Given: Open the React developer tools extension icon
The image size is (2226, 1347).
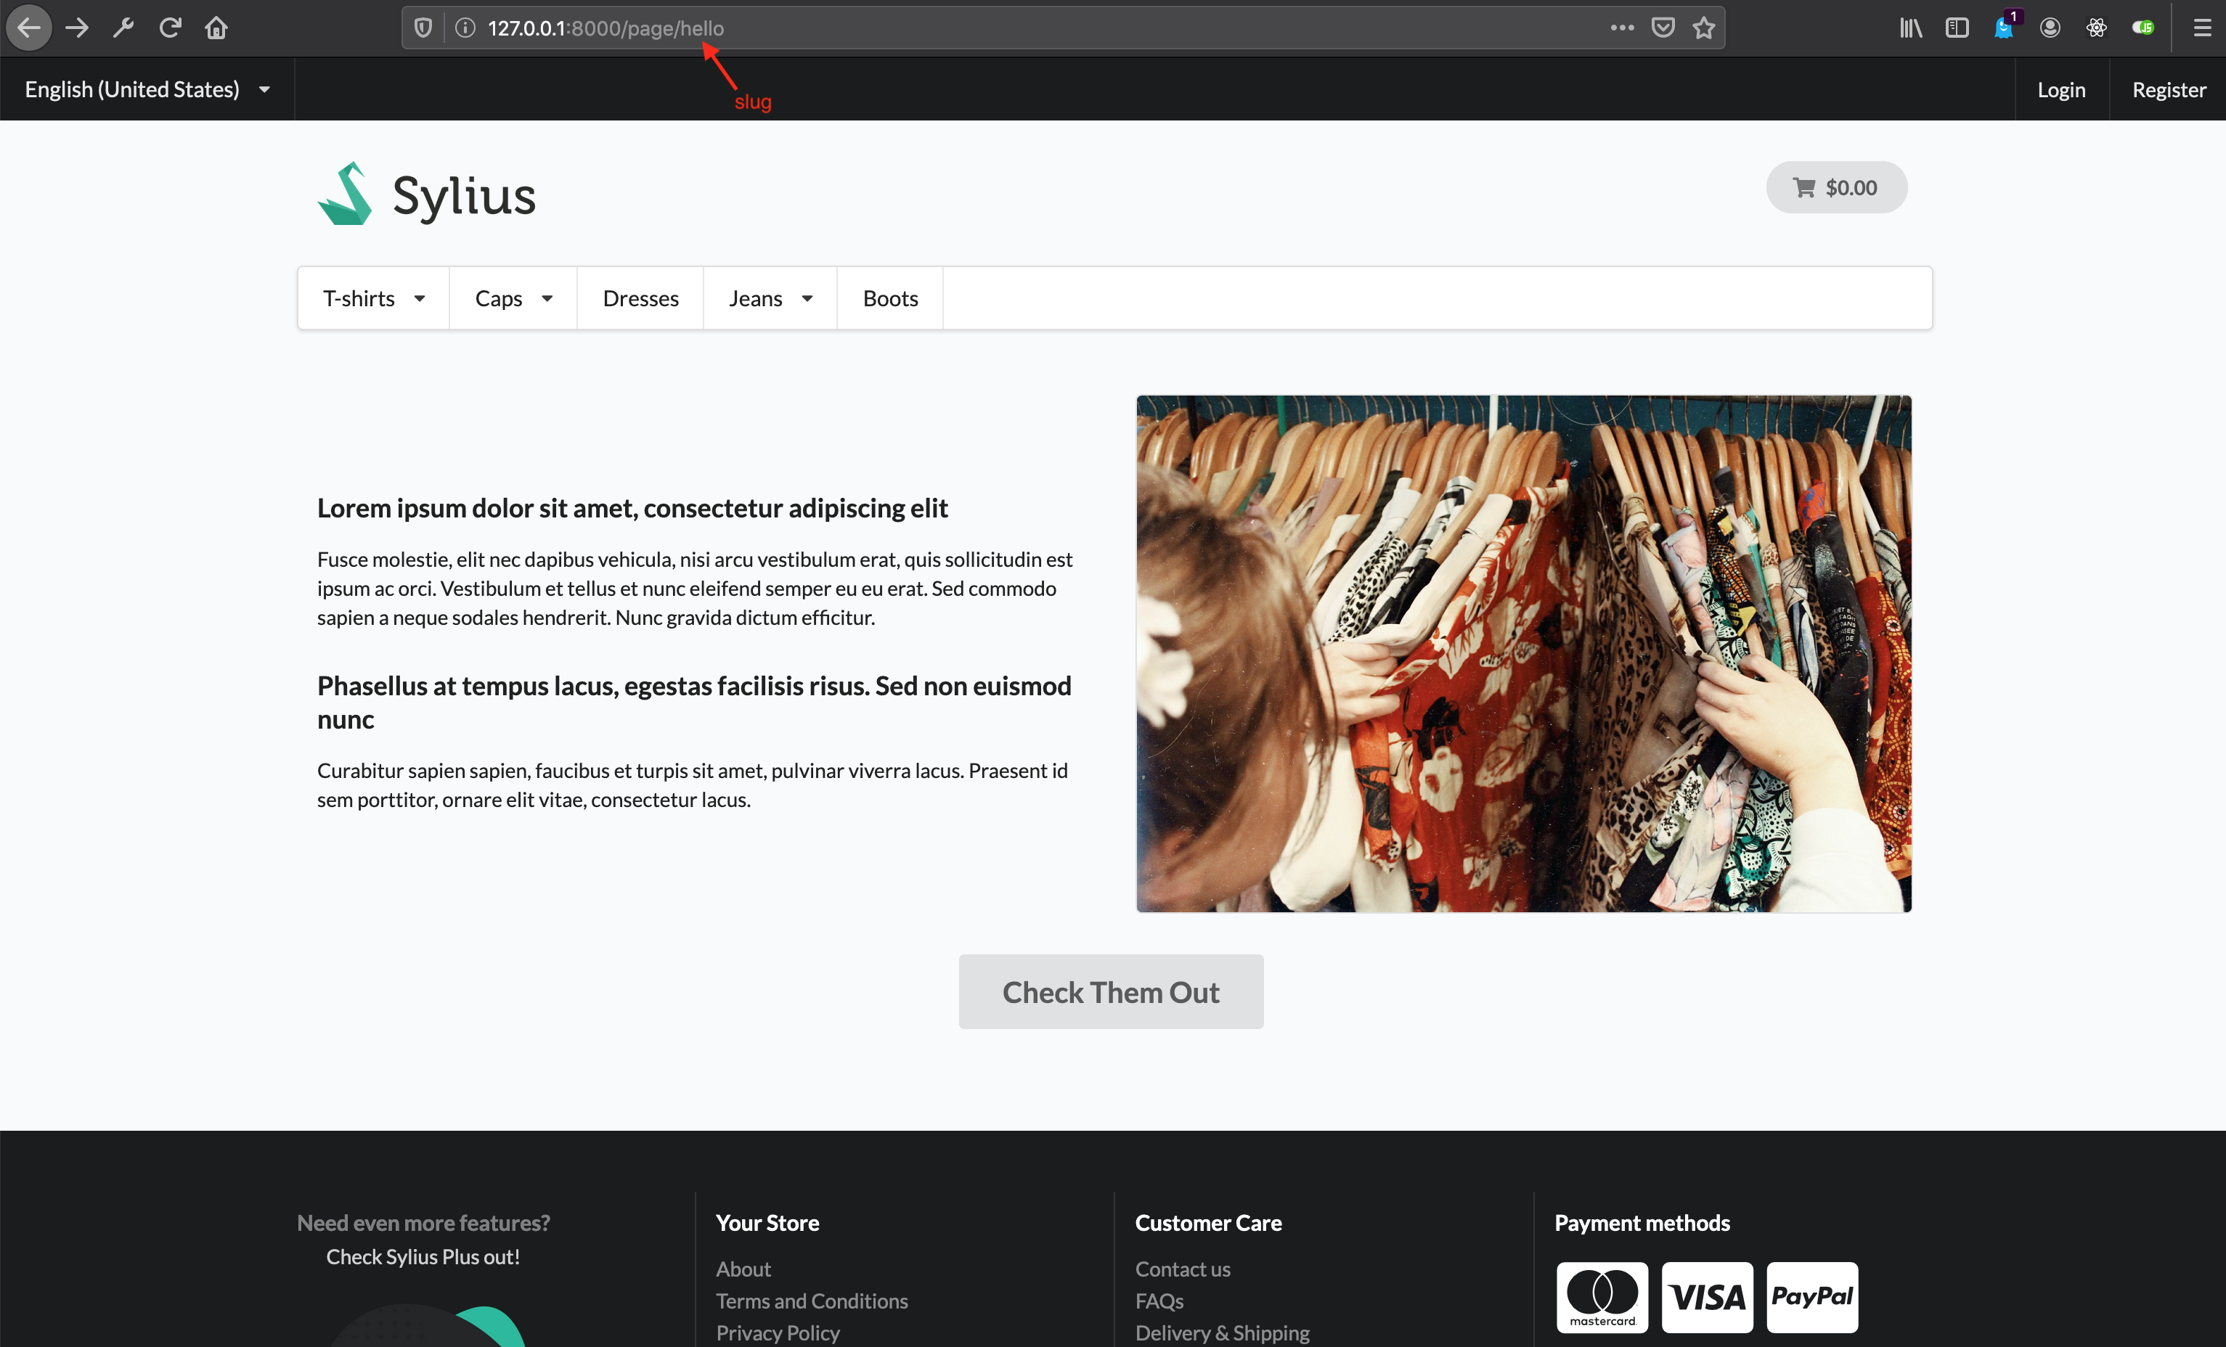Looking at the screenshot, I should click(2097, 28).
